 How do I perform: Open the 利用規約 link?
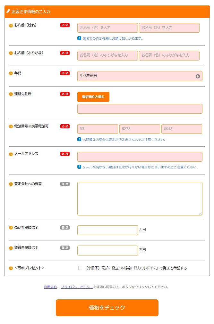(50, 287)
